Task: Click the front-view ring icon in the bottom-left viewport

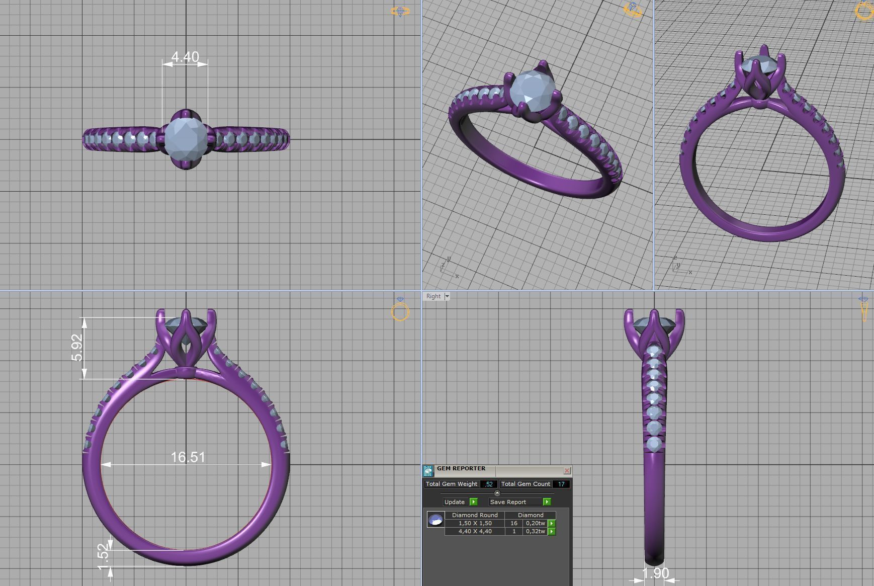Action: pyautogui.click(x=400, y=309)
